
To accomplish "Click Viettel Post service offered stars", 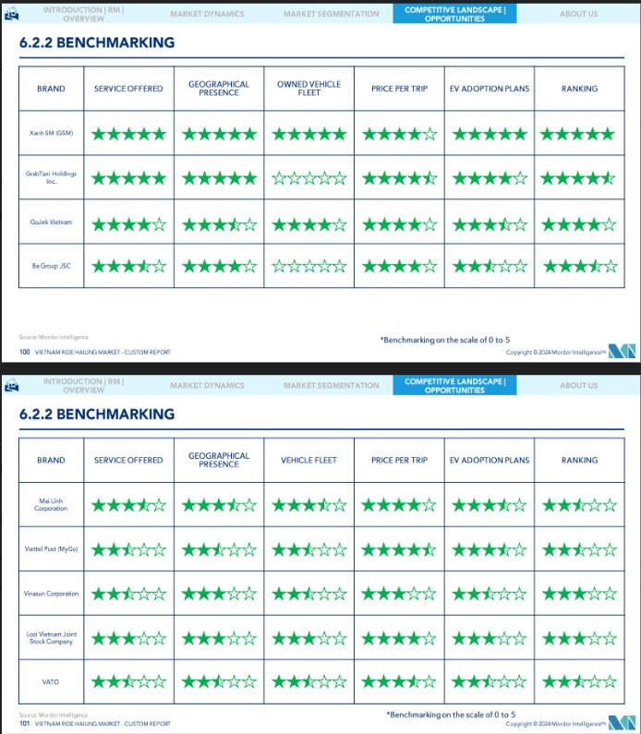I will [128, 549].
